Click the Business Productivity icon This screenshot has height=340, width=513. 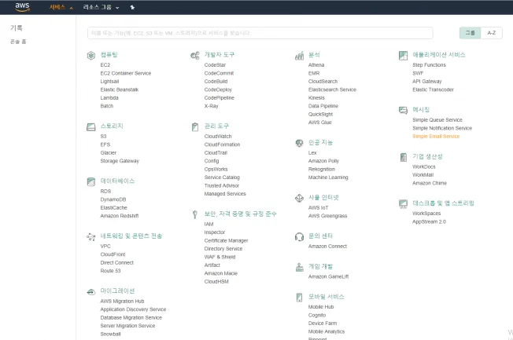click(x=403, y=157)
